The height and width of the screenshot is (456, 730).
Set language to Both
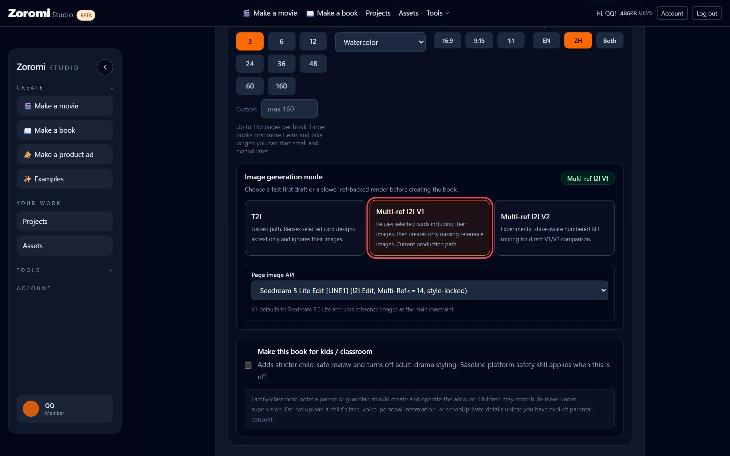tap(610, 41)
